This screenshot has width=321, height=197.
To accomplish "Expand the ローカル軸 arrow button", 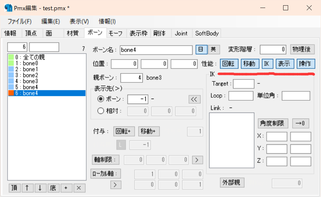I will point(116,185).
